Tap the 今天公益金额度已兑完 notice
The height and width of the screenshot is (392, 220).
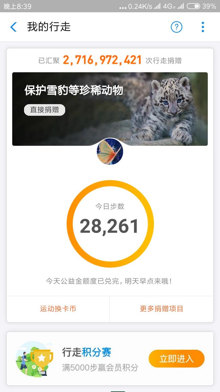coord(109,281)
